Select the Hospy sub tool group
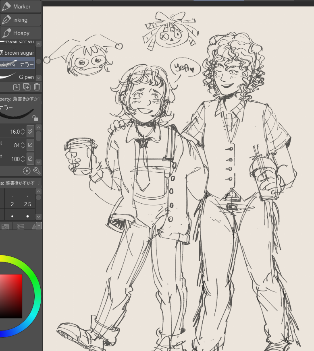Screen dimensions: 314x351 (21, 33)
